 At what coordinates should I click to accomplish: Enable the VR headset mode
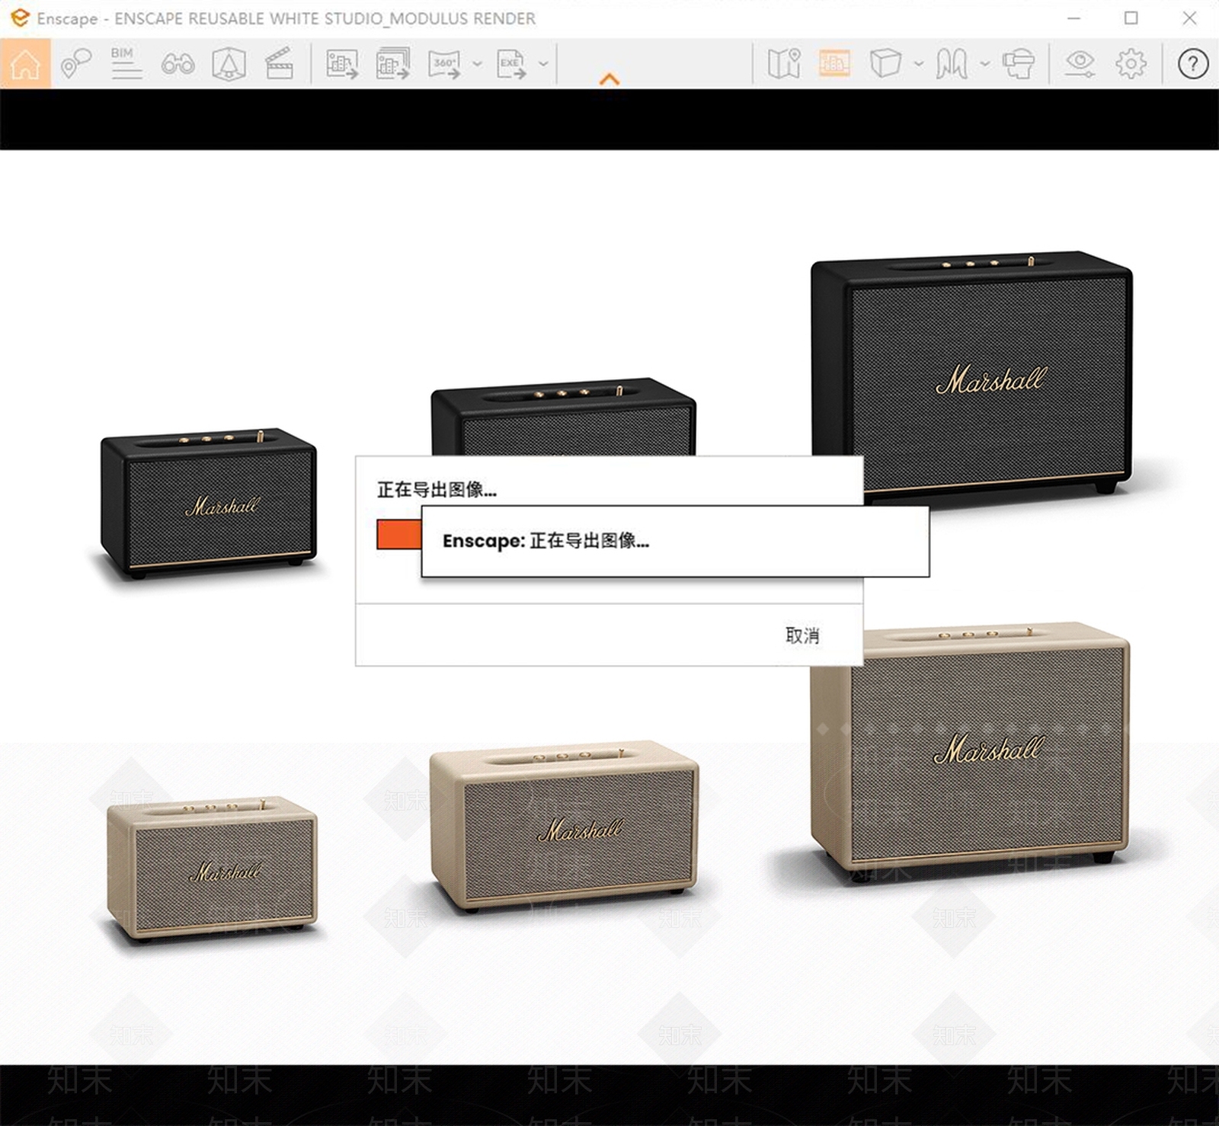click(1018, 64)
